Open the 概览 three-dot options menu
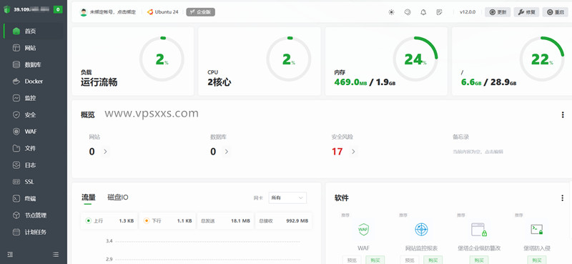 coord(563,115)
